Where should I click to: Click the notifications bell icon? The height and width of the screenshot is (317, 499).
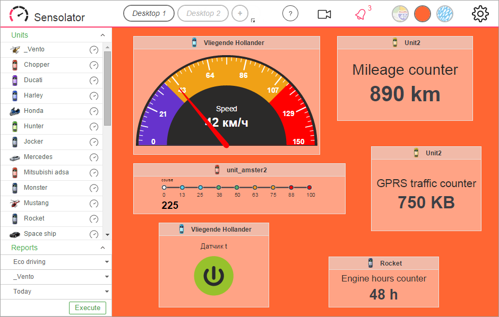click(x=360, y=14)
